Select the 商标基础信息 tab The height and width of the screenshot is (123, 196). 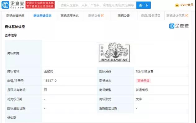[x=42, y=15]
